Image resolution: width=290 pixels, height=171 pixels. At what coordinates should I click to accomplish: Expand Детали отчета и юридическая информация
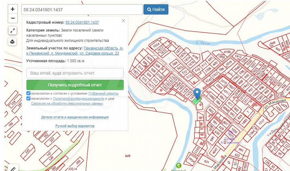tap(75, 117)
